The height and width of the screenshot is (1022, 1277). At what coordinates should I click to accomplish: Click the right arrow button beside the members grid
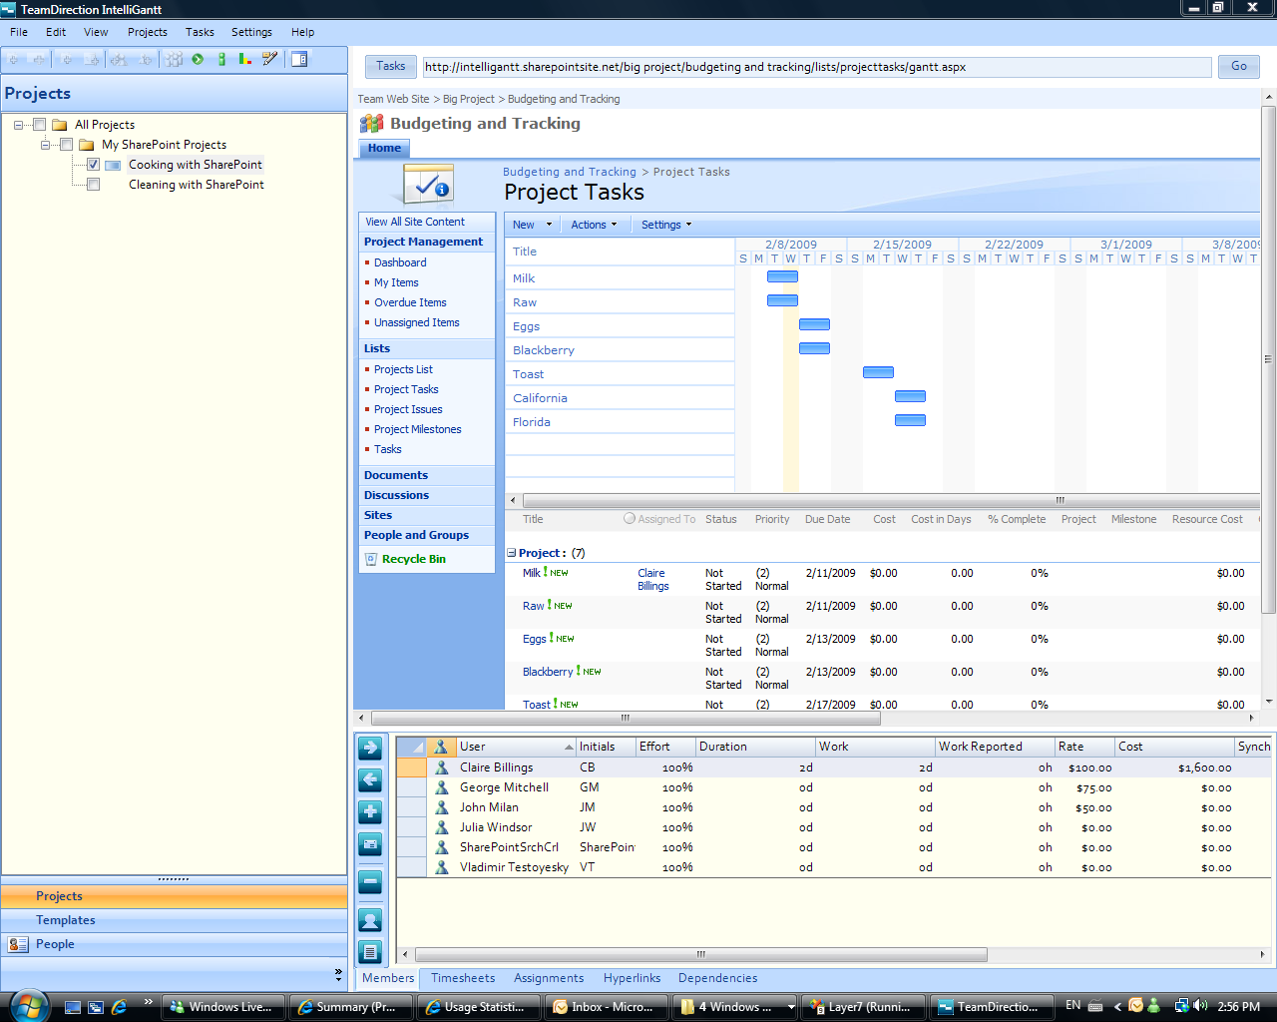coord(370,748)
